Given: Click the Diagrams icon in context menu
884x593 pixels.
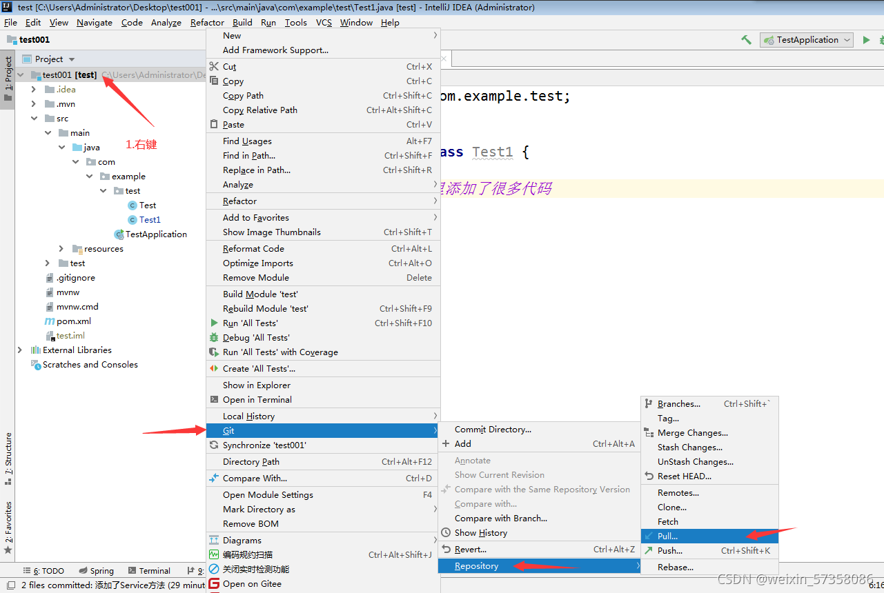Looking at the screenshot, I should pos(214,540).
